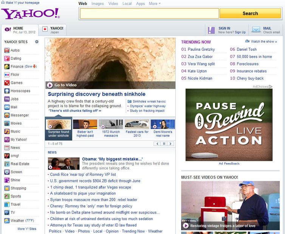The width and height of the screenshot is (285, 234).
Task: Open the Music note icon
Action: pyautogui.click(x=7, y=131)
